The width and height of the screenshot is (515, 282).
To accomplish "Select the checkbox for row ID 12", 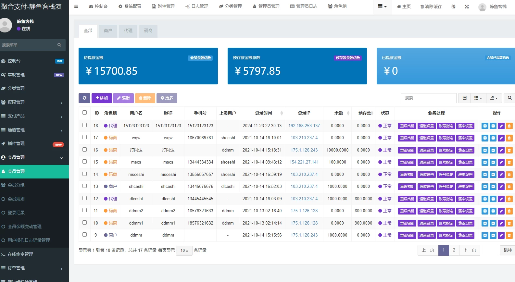I will [84, 198].
